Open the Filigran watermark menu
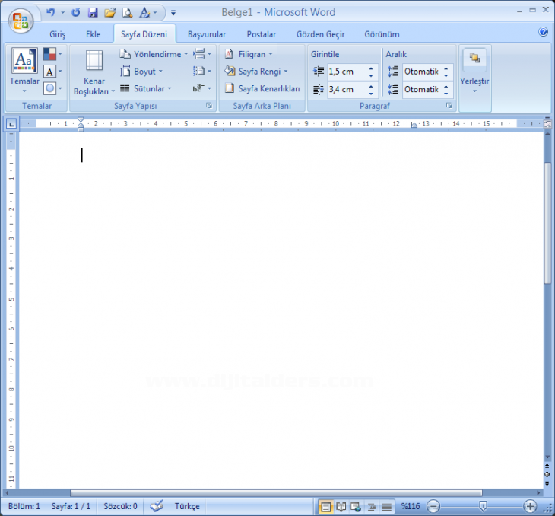The height and width of the screenshot is (516, 555). pyautogui.click(x=249, y=54)
